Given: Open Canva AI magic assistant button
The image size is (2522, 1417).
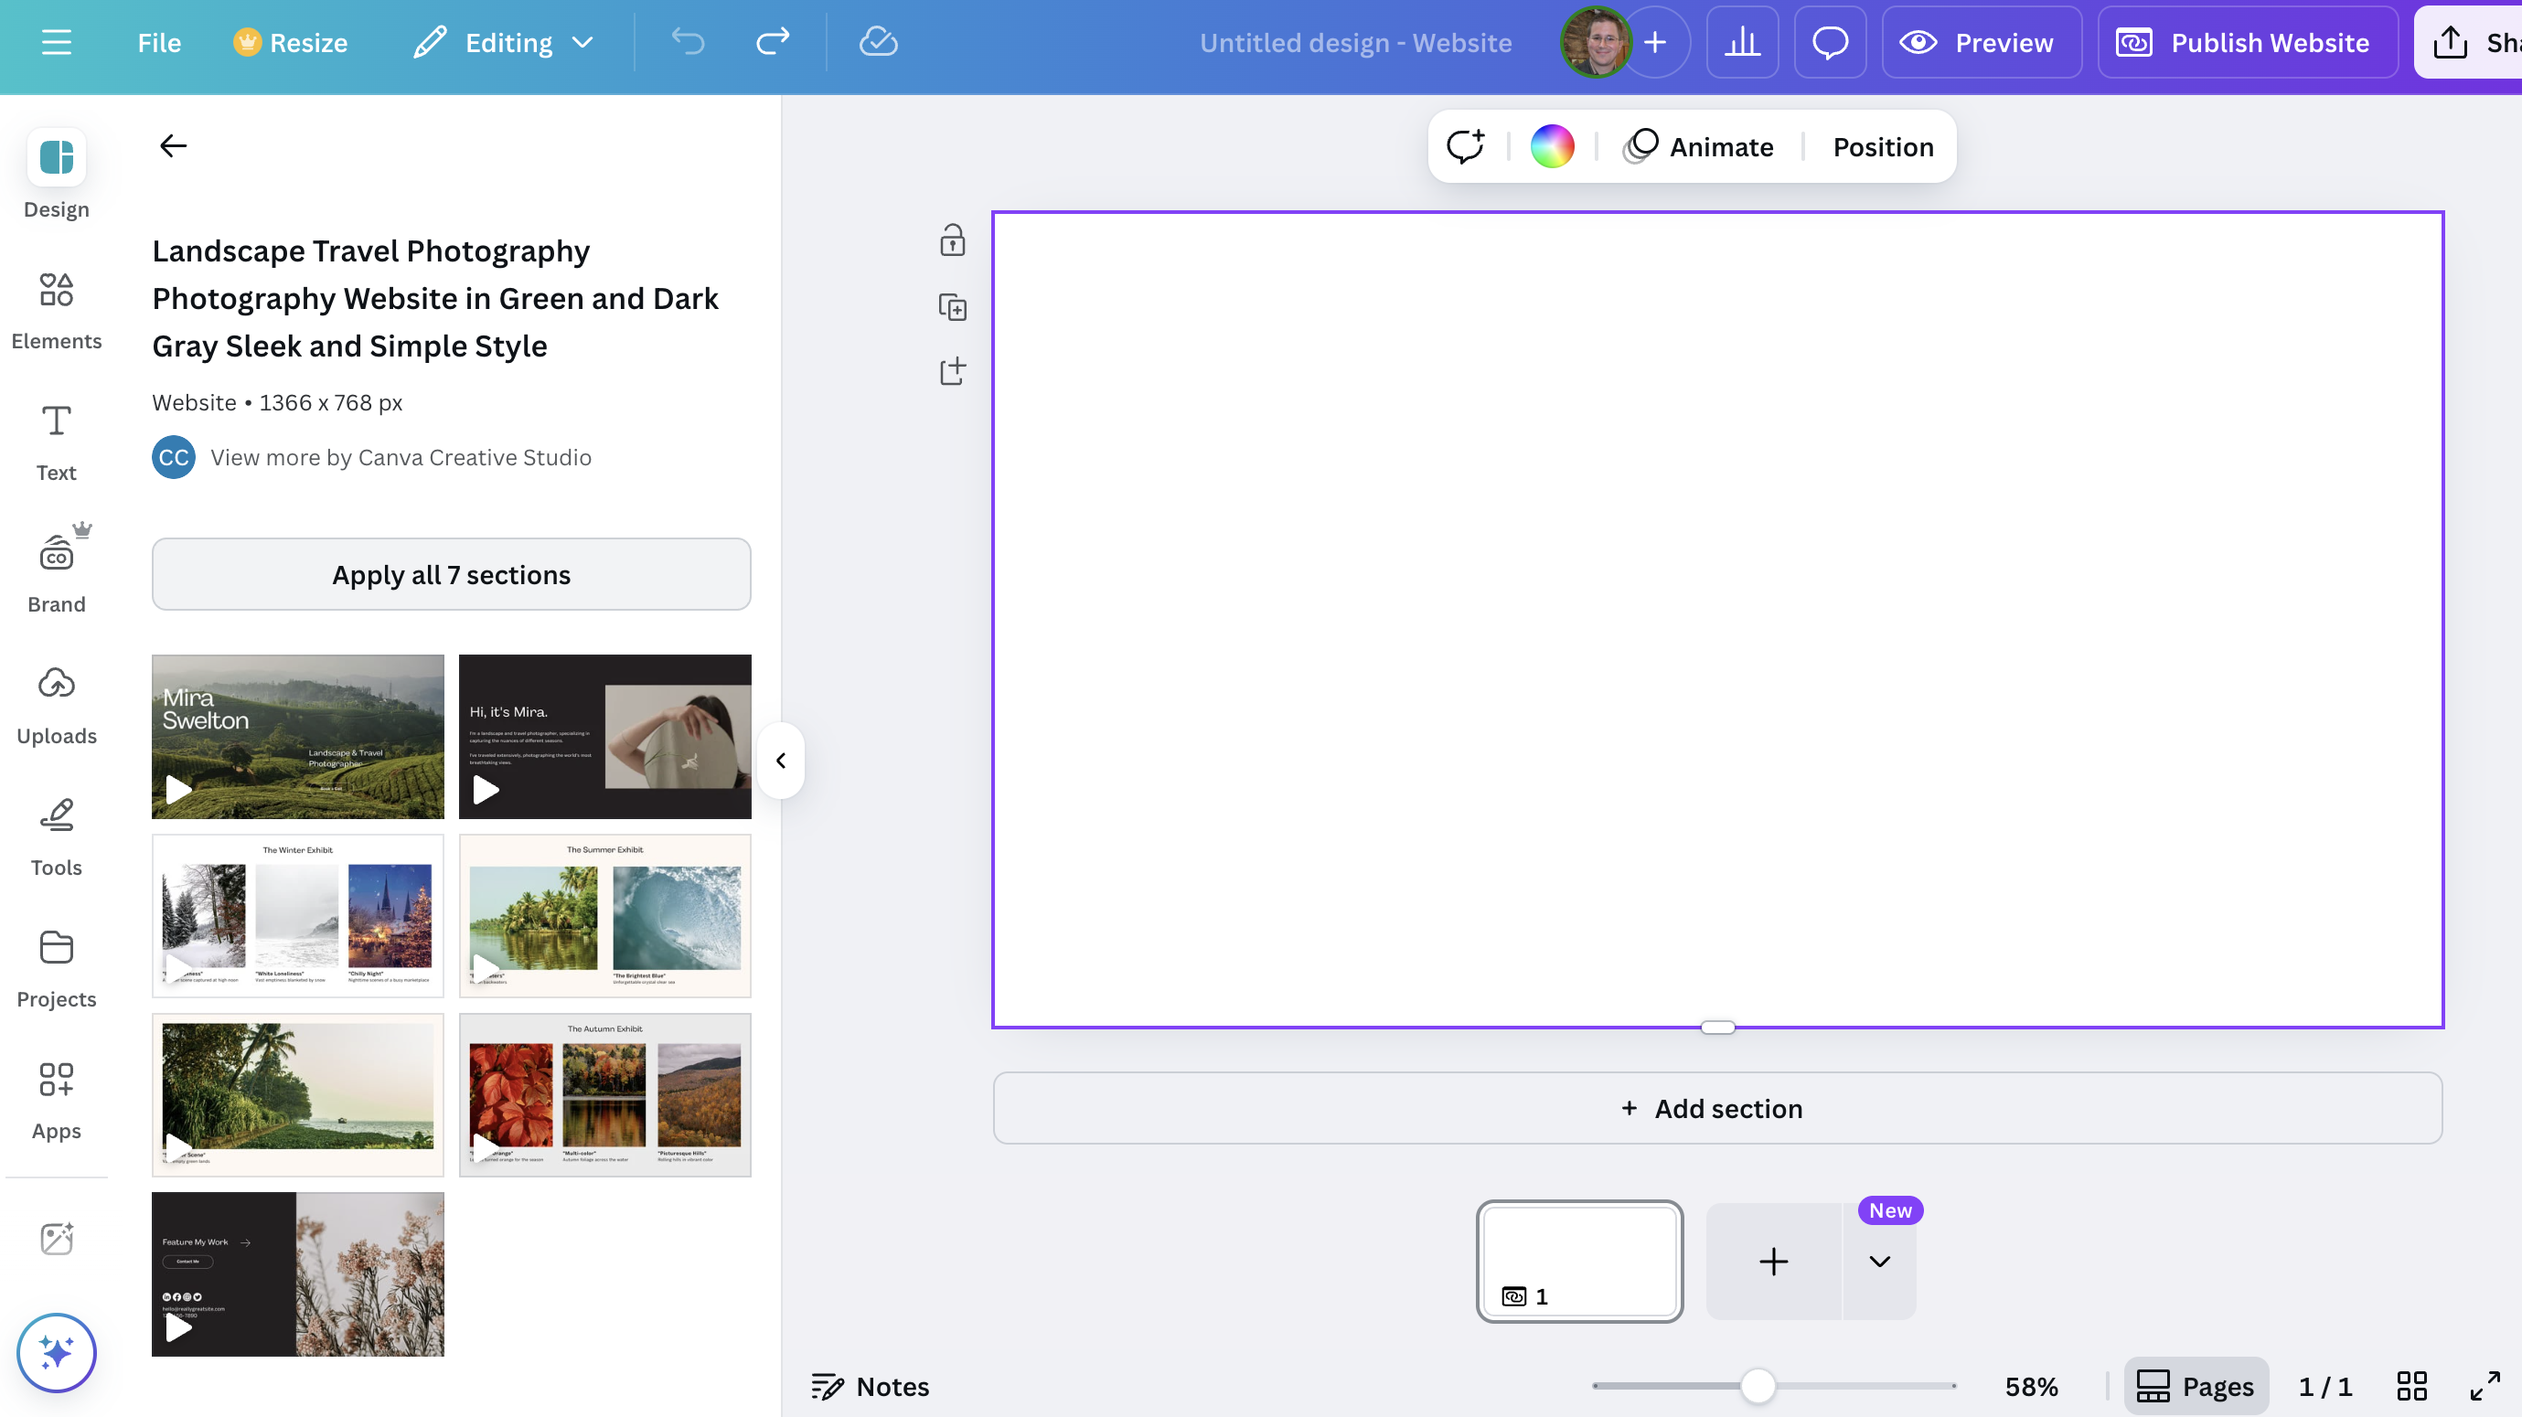Looking at the screenshot, I should [56, 1352].
